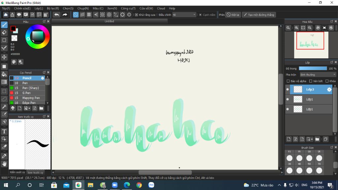Adjust Độ trong opacity slider
This screenshot has height=190, width=338.
(x=313, y=69)
